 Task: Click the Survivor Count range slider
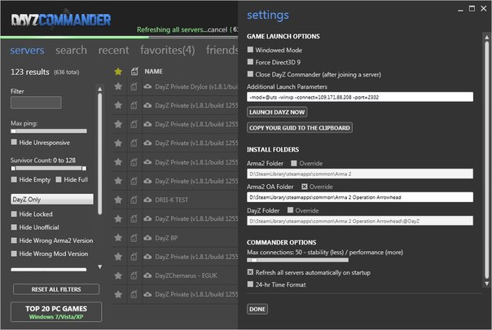tap(49, 169)
